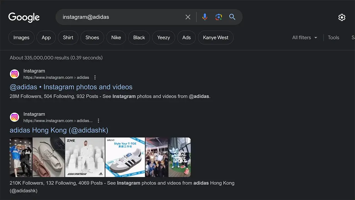This screenshot has width=355, height=200.
Task: Select the Shoes filter chip
Action: [92, 37]
